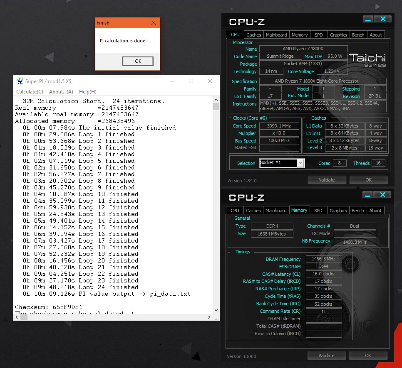The height and width of the screenshot is (368, 402).
Task: Close the Super PI window
Action: tap(210, 81)
